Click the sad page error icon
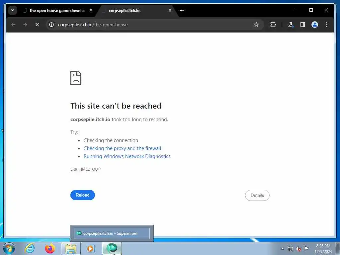340x255 pixels. [76, 78]
